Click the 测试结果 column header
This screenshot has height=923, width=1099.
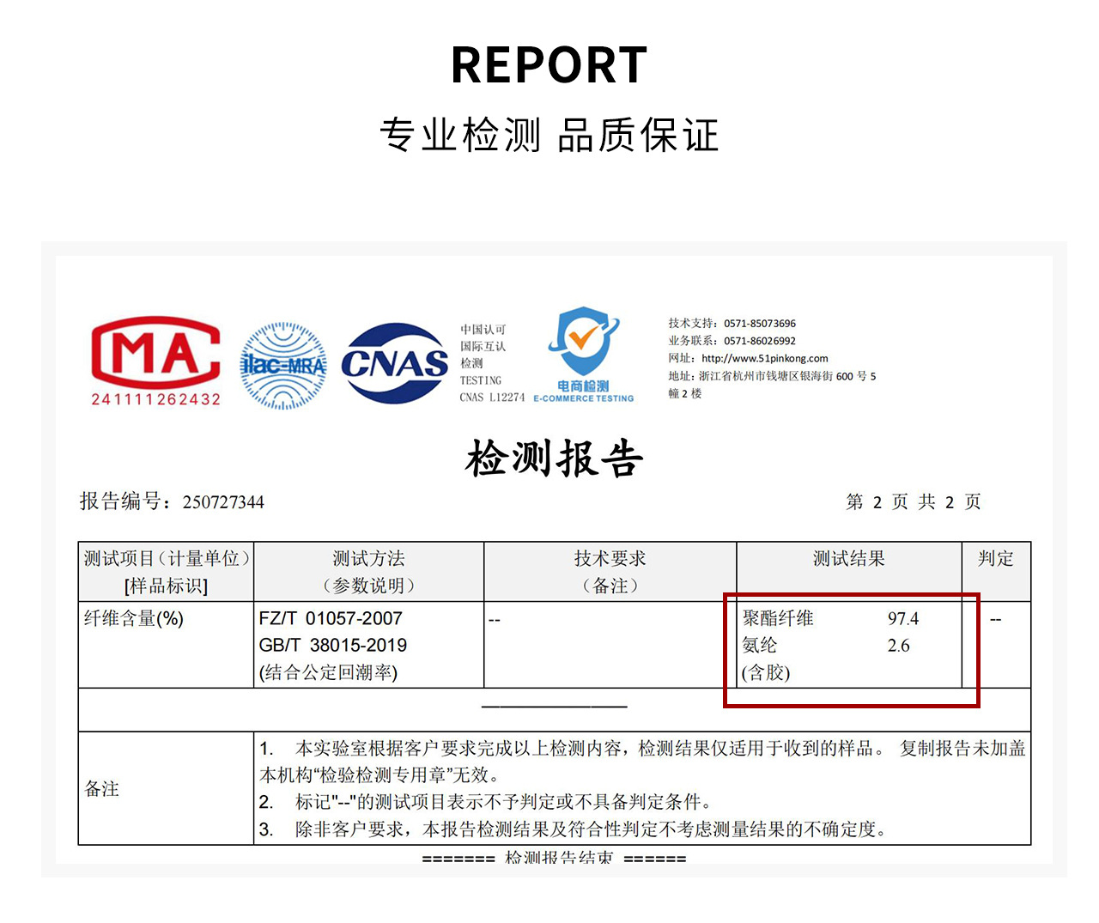click(x=848, y=559)
